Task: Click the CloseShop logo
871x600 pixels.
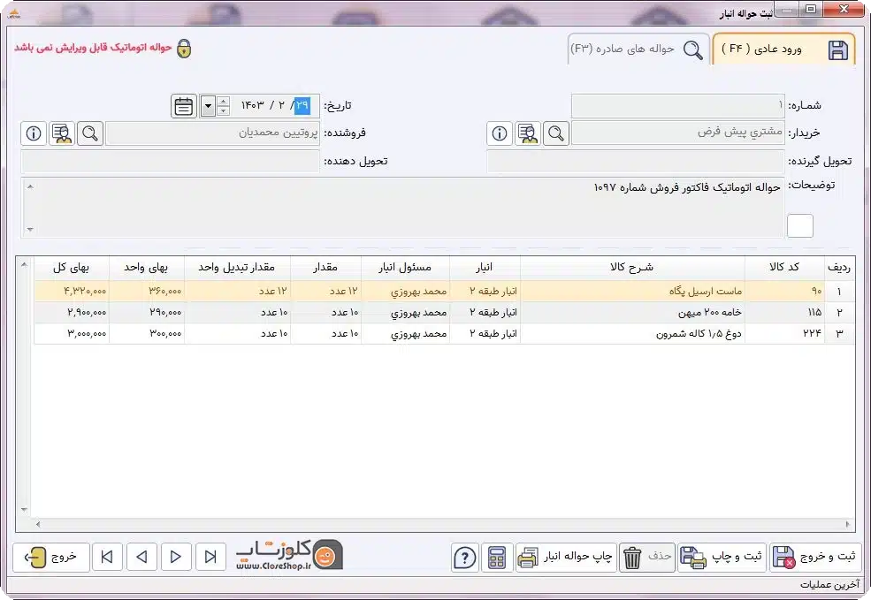Action: (289, 555)
